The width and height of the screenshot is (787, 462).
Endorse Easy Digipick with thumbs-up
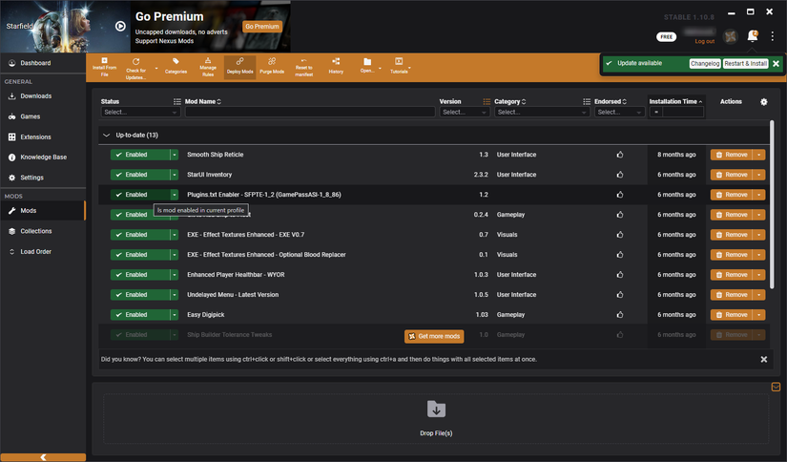coord(620,315)
